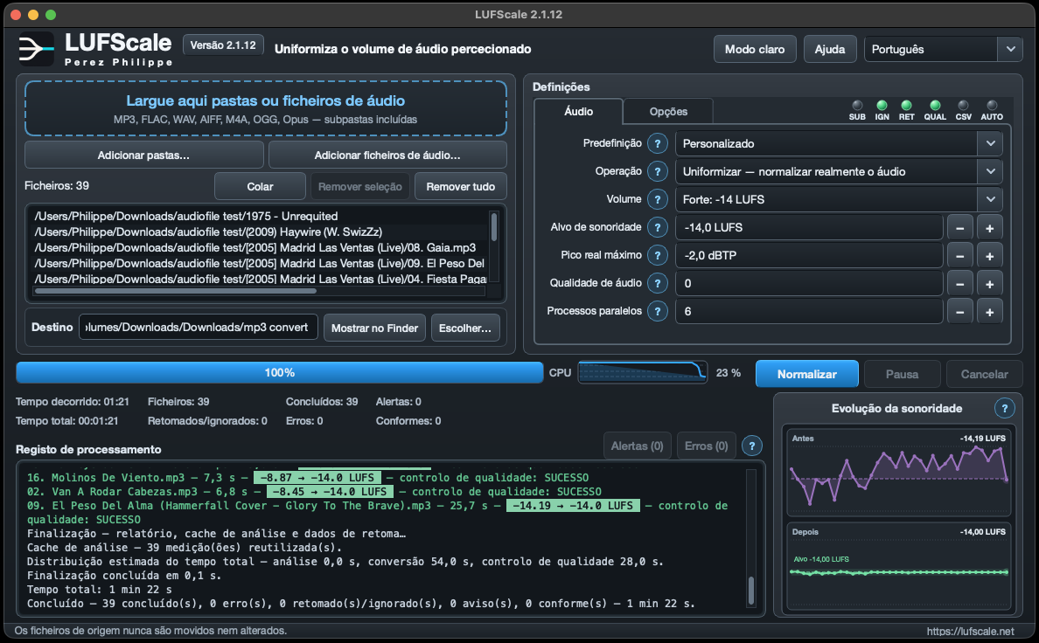Viewport: 1039px width, 643px height.
Task: Open help for Alvo de sonoridade
Action: point(658,227)
